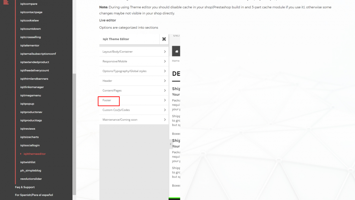The width and height of the screenshot is (355, 200).
Task: Open iqitwishlist documentation
Action: pyautogui.click(x=28, y=162)
